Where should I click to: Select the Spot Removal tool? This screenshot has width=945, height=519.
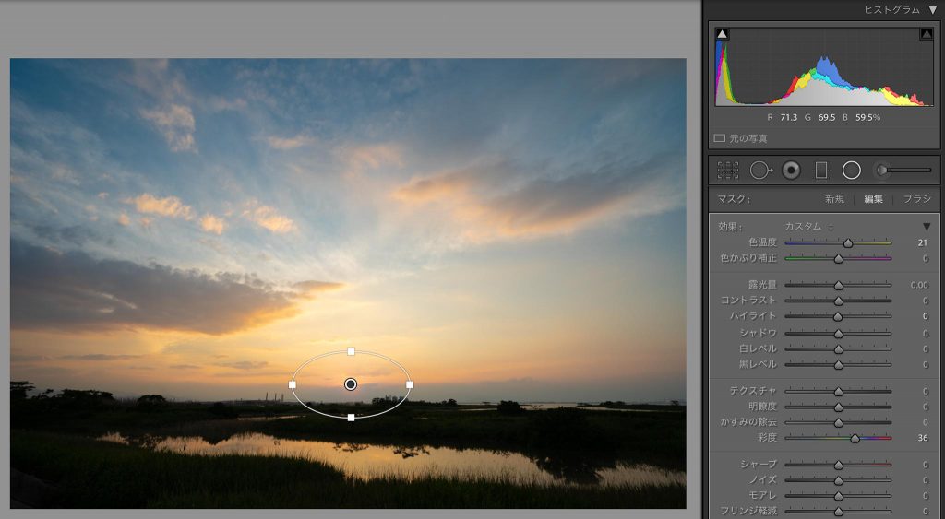[x=760, y=171]
